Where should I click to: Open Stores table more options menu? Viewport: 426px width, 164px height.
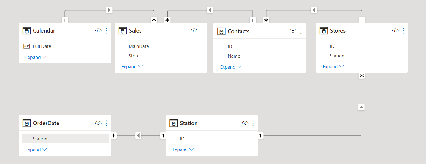coord(403,31)
